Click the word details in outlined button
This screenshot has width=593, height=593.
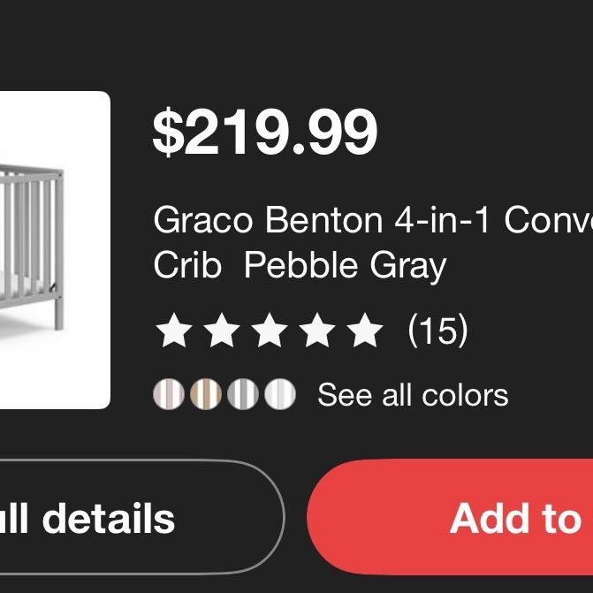(109, 518)
